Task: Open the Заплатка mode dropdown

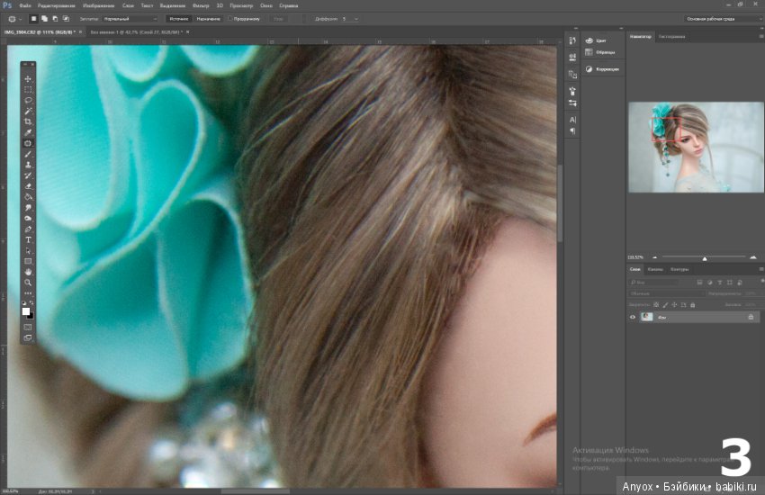Action: click(130, 19)
